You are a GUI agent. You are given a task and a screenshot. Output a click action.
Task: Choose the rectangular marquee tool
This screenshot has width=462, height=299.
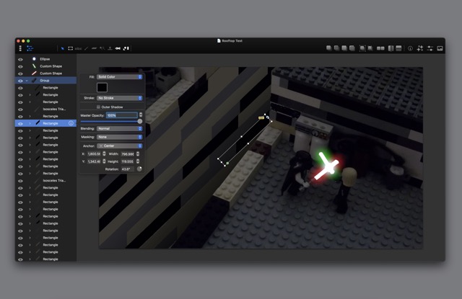(x=70, y=48)
